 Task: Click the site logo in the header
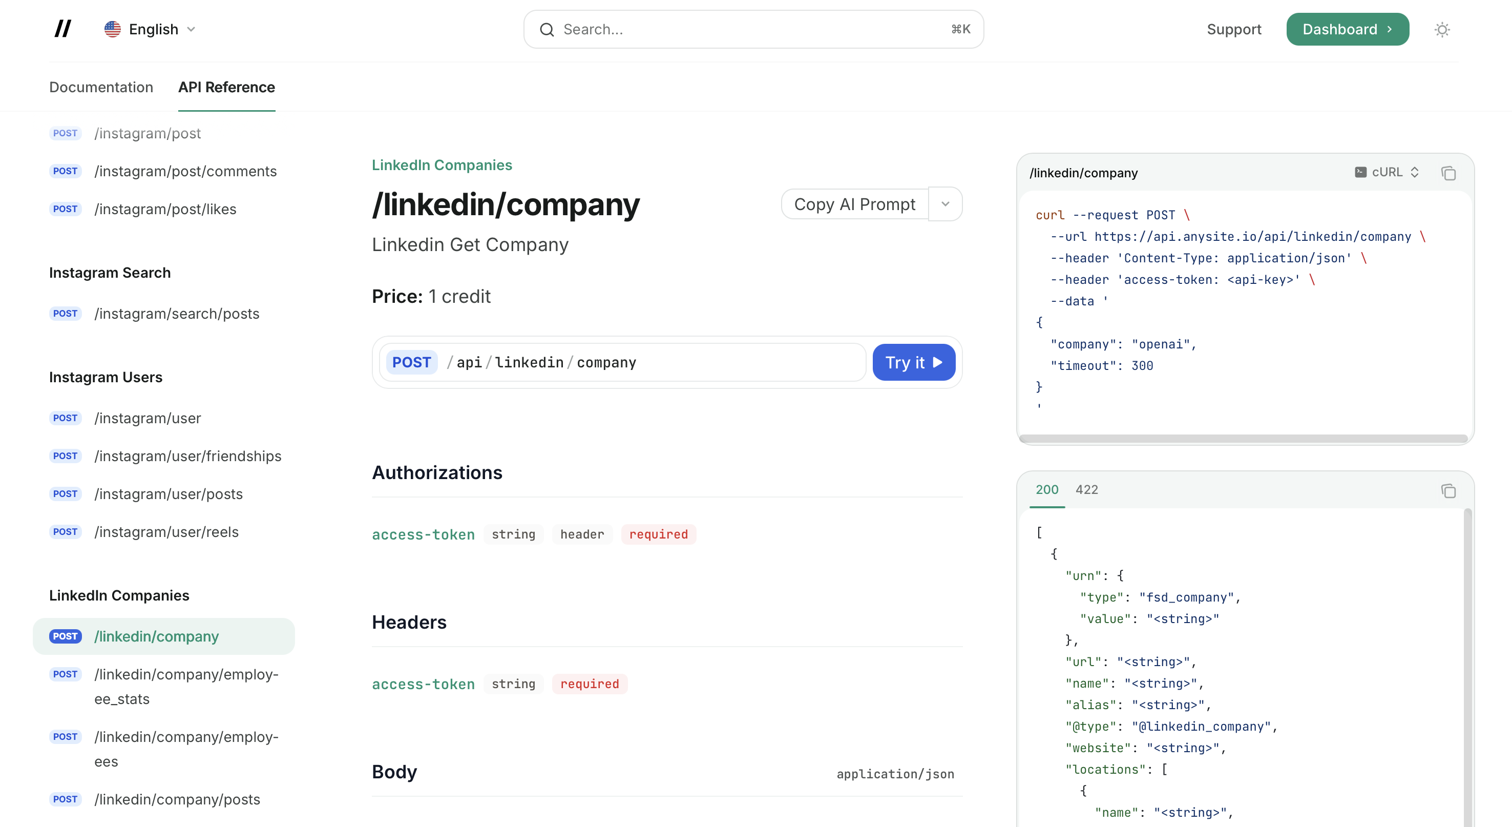[x=62, y=29]
